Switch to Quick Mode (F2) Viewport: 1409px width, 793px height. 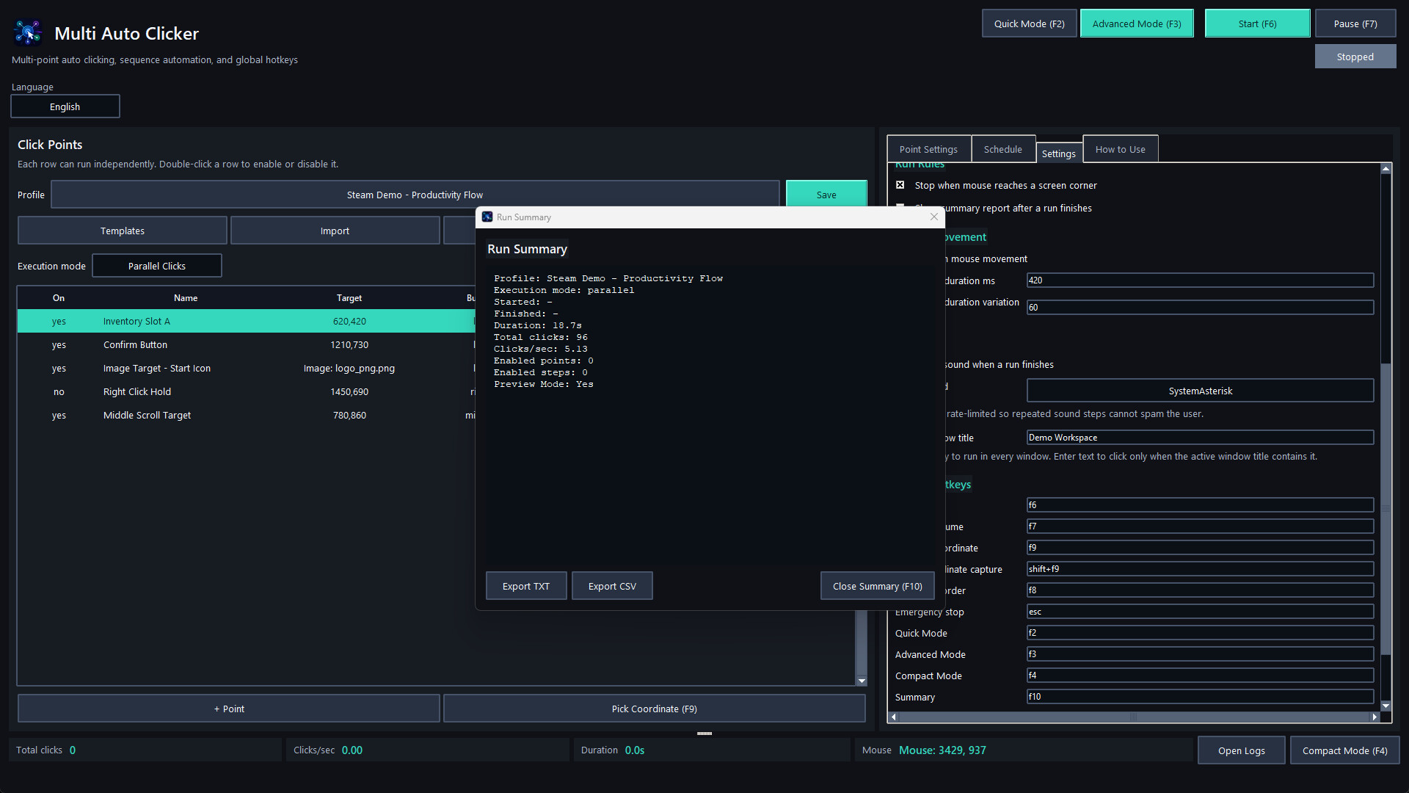1029,23
